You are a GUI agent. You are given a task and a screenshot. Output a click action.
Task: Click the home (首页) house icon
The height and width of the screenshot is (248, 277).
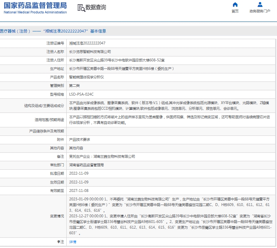point(235,5)
